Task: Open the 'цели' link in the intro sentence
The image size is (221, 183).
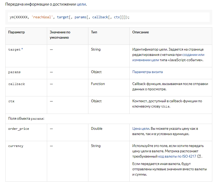Action: 81,5
